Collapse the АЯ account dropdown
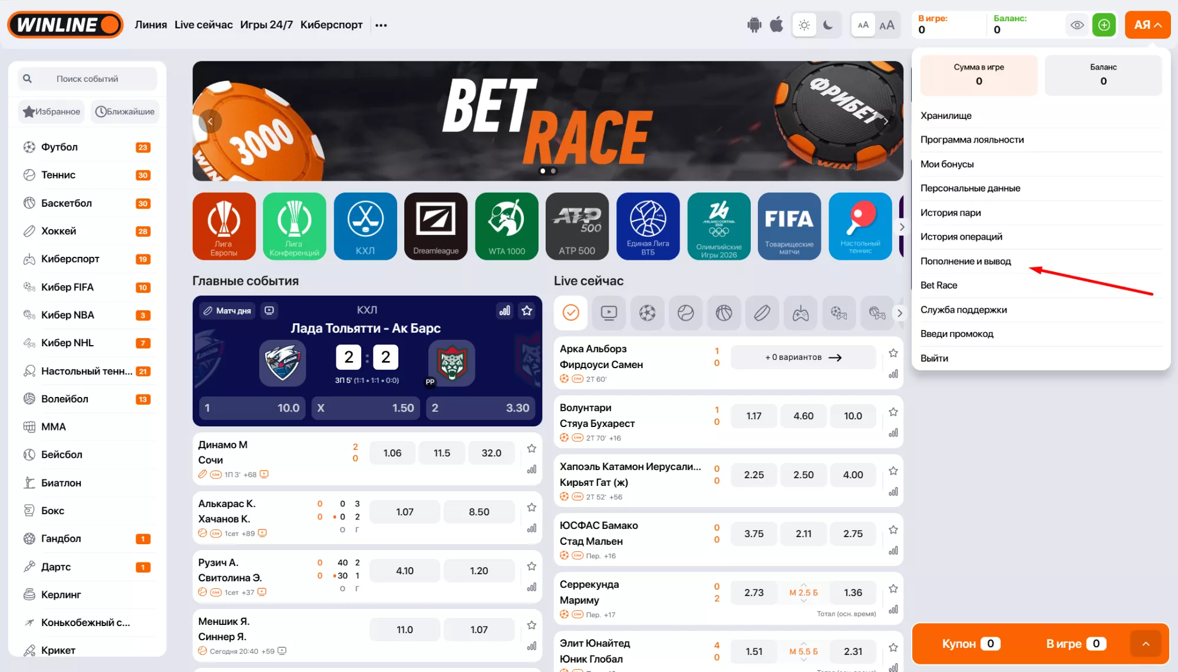 tap(1147, 25)
